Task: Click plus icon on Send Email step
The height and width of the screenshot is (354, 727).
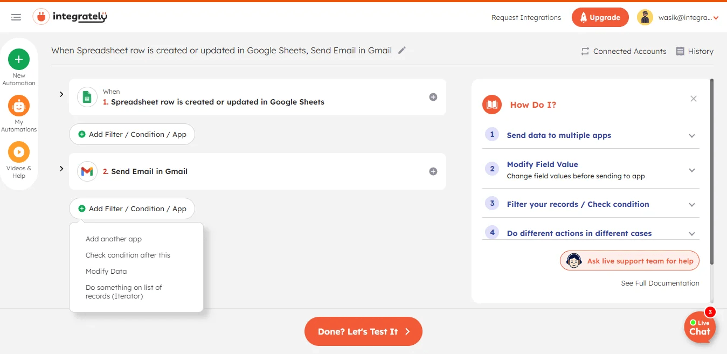Action: 433,171
